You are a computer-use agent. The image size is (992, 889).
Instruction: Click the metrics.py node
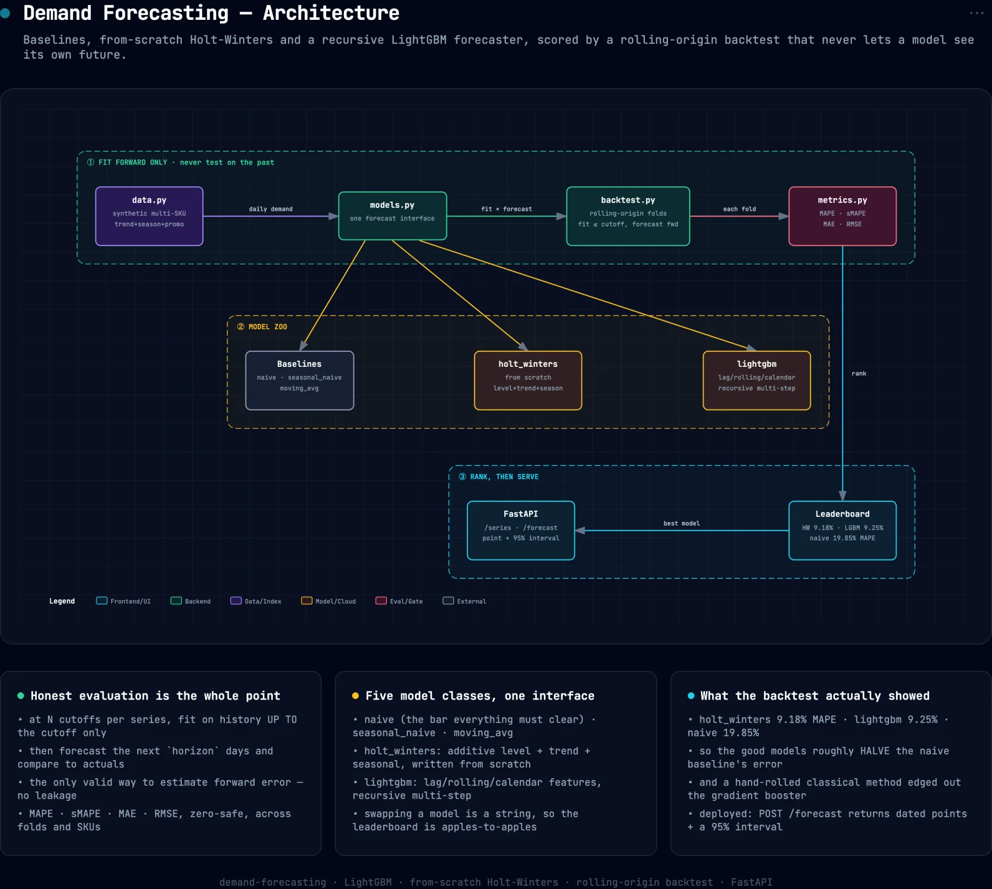click(842, 216)
